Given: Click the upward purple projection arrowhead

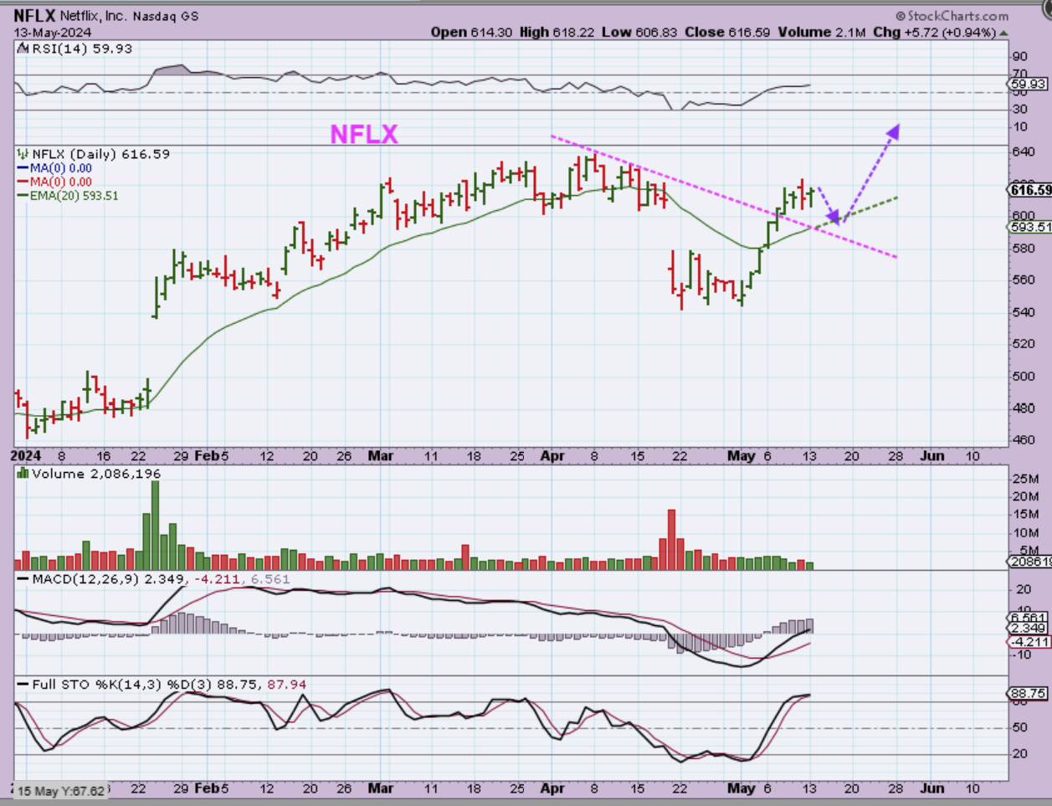Looking at the screenshot, I should pos(894,131).
